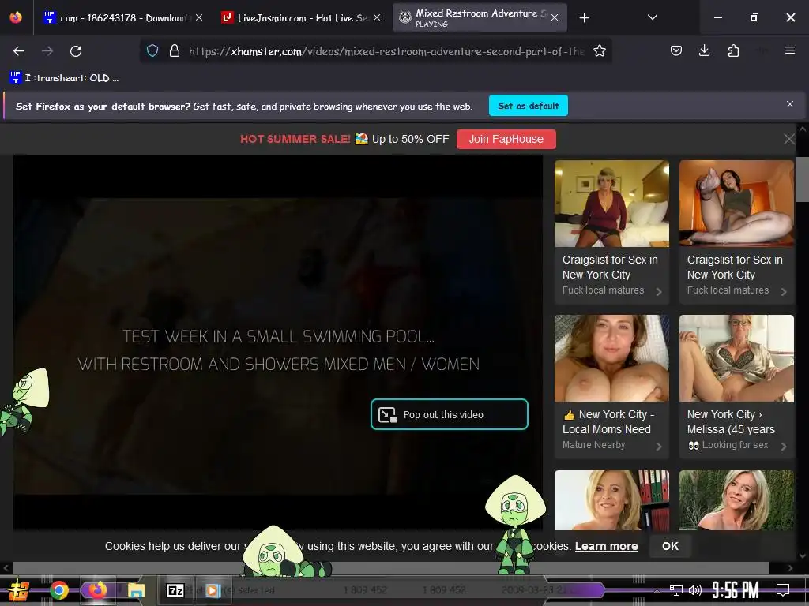Go forward to the next page
This screenshot has width=809, height=606.
coord(47,51)
